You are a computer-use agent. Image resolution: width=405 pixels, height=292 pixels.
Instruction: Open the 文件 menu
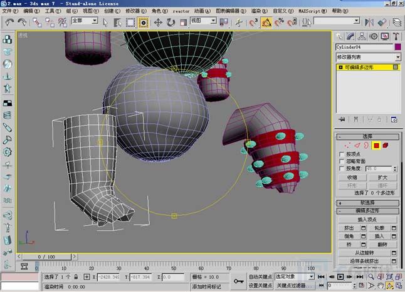(x=10, y=11)
